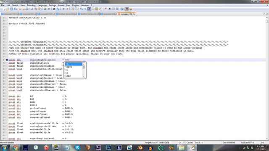Undo last edit via green arrow icon
This screenshot has height=151, width=269.
click(x=45, y=9)
